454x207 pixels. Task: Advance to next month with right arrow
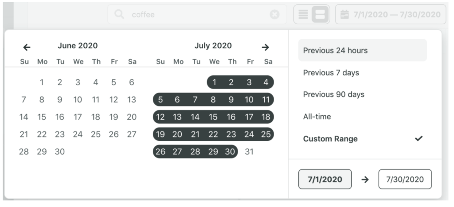[265, 47]
